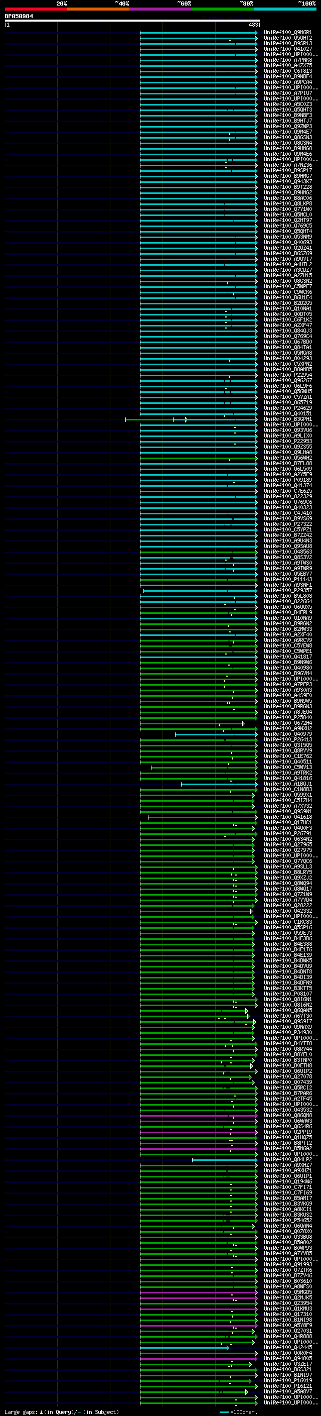Select label UniRef100_B9SP17
The image size is (321, 1416).
point(287,170)
